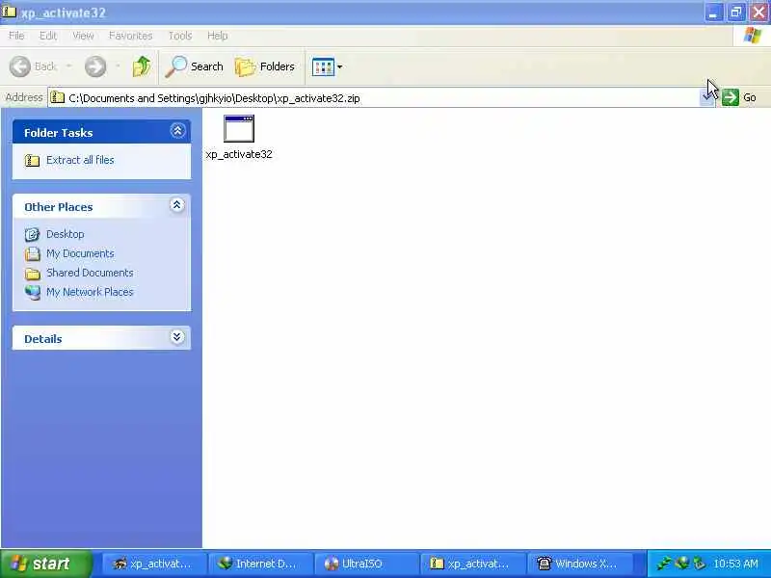Open the Edit menu
This screenshot has height=578, width=771.
coord(47,36)
